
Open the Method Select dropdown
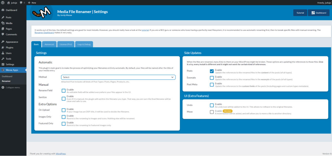point(118,77)
